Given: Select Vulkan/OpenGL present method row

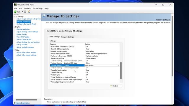Looking at the screenshot, I should click(85, 82).
